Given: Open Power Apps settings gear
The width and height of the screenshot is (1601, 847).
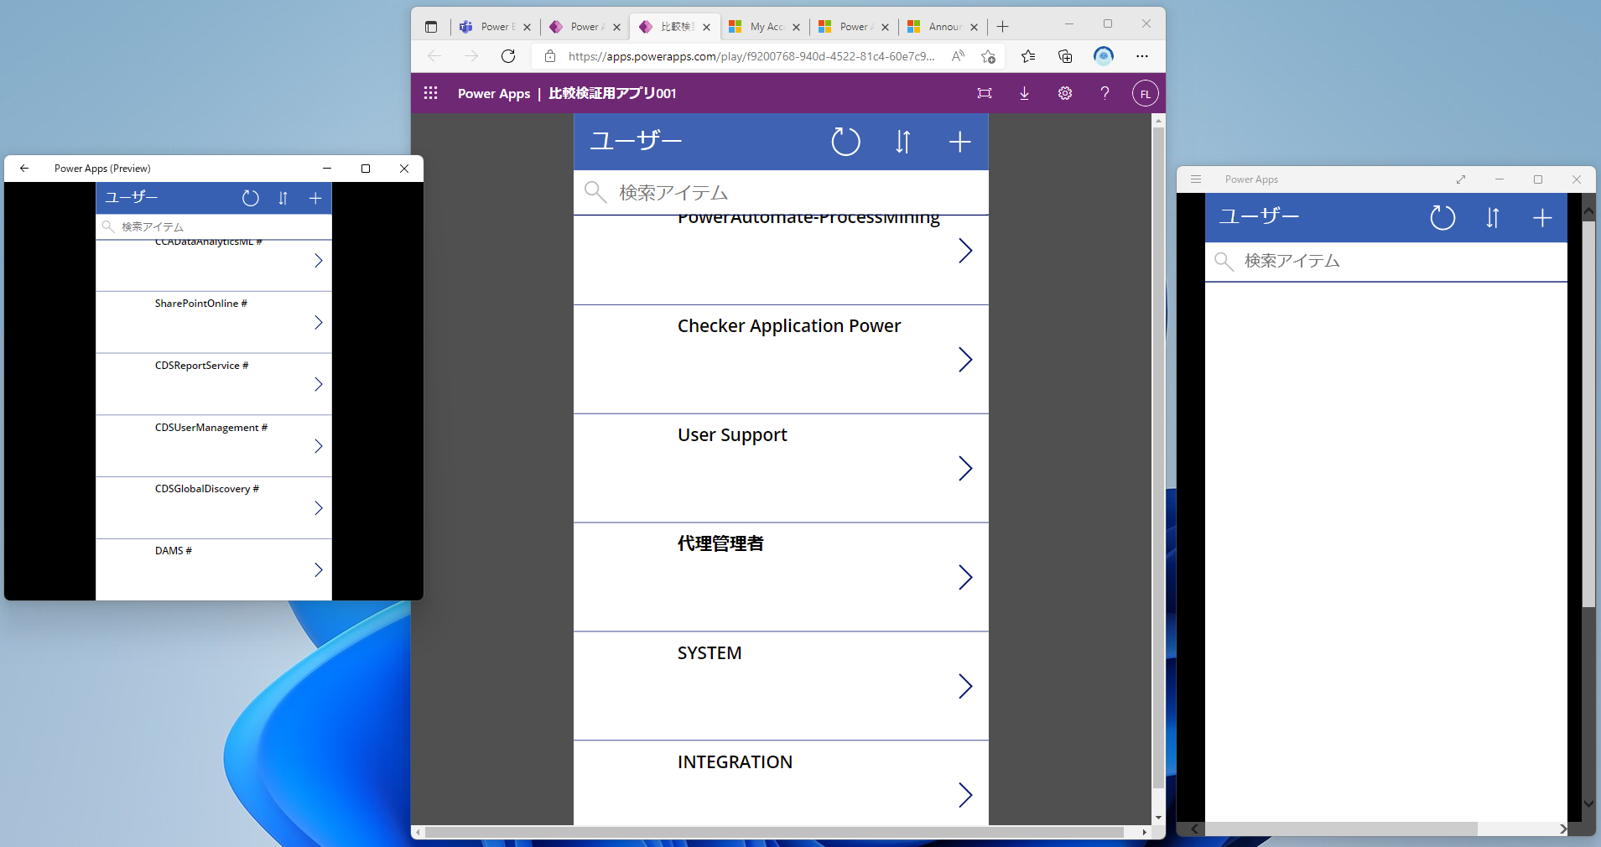Looking at the screenshot, I should tap(1065, 93).
